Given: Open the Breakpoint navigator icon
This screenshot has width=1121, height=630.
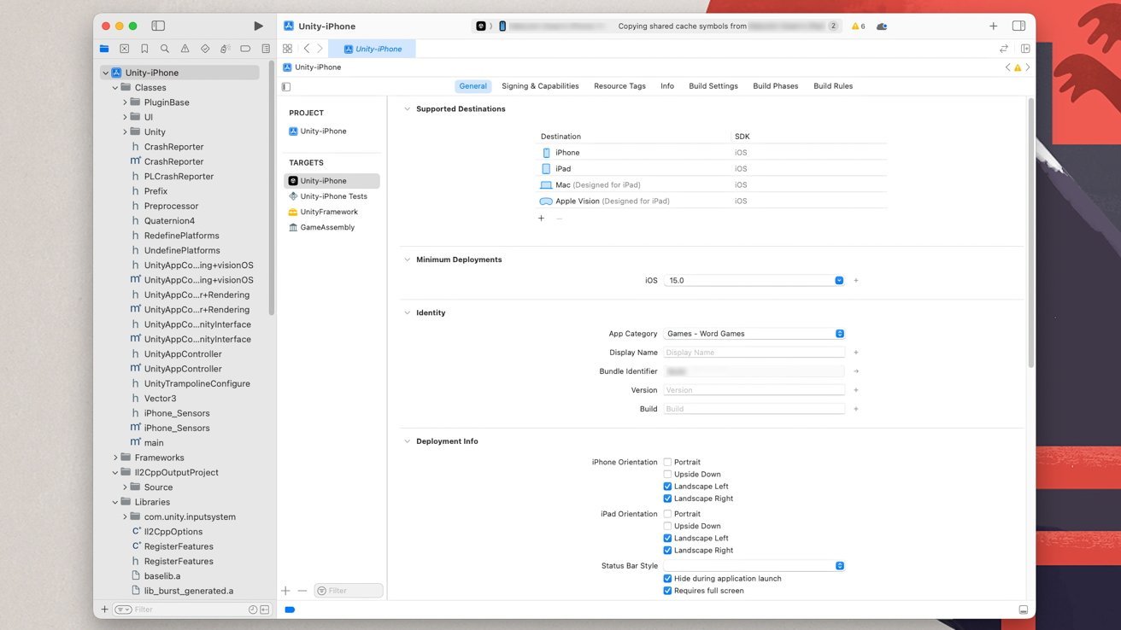Looking at the screenshot, I should point(245,49).
